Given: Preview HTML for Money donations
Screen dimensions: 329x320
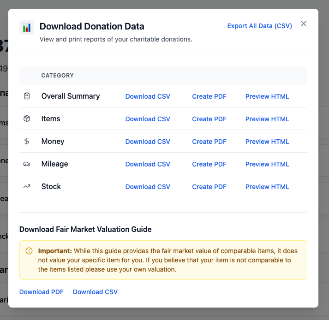Looking at the screenshot, I should click(267, 142).
